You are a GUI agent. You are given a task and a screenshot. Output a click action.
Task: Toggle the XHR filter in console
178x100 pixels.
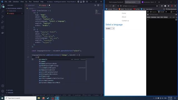174,17
